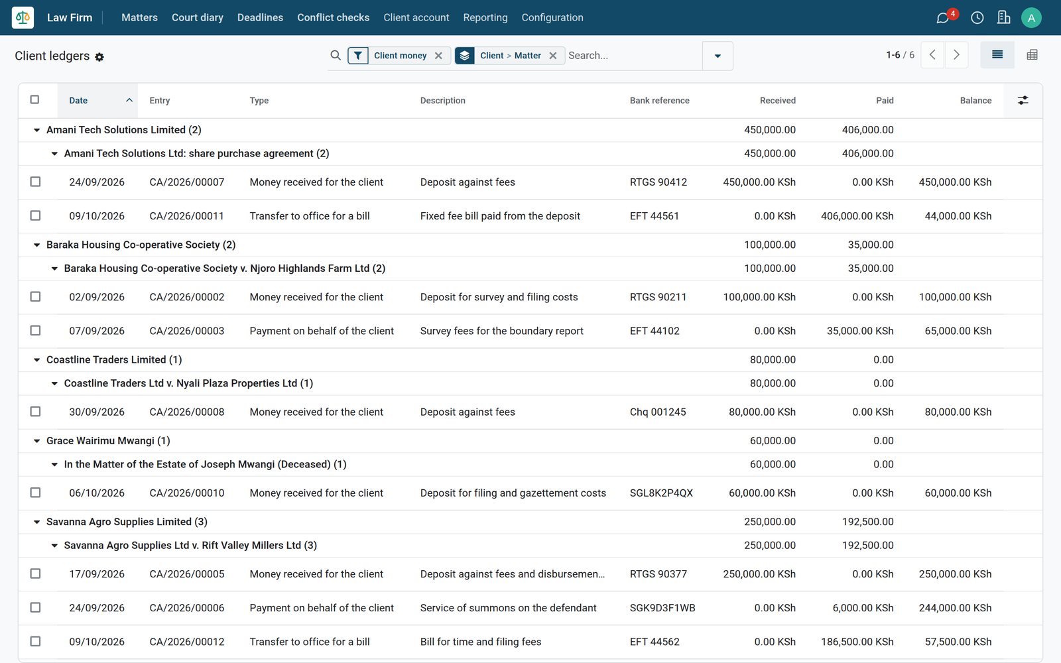Open the activities clock icon
Screen dimensions: 1061x663
(977, 18)
